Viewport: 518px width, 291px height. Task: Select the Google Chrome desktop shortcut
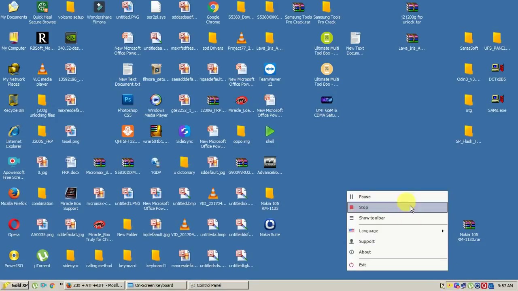coord(213,13)
